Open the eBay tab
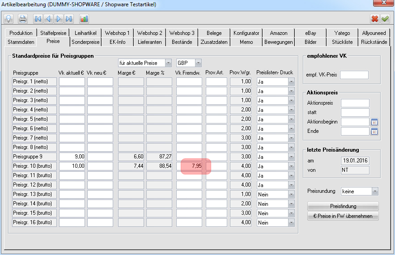The image size is (395, 255). click(310, 33)
